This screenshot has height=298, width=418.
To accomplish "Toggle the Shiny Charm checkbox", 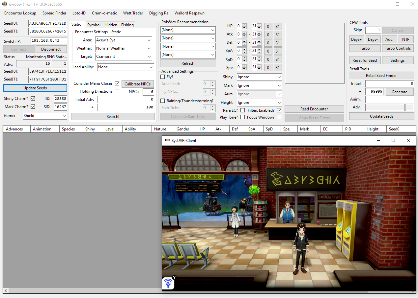I will point(33,98).
